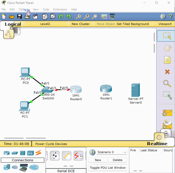Click the Redo green arrow
The image size is (175, 173).
pos(69,17)
